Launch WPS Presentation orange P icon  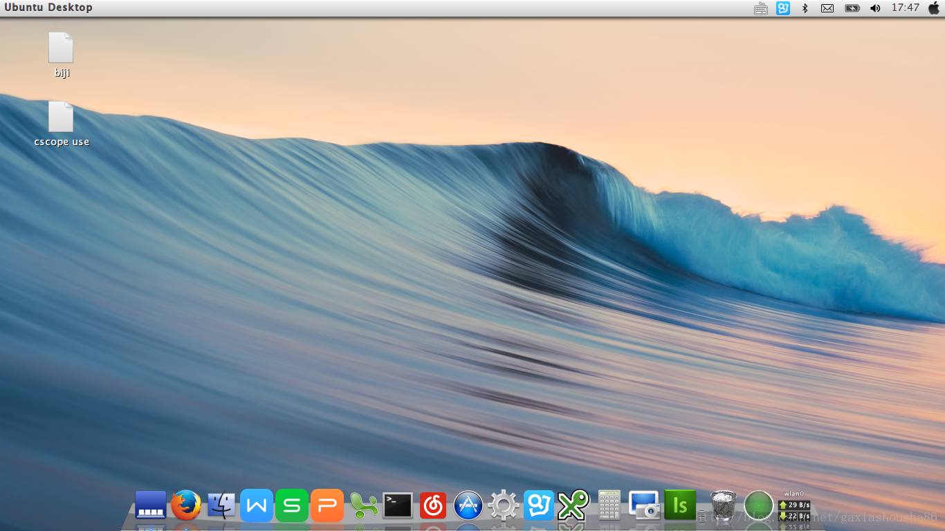click(327, 505)
